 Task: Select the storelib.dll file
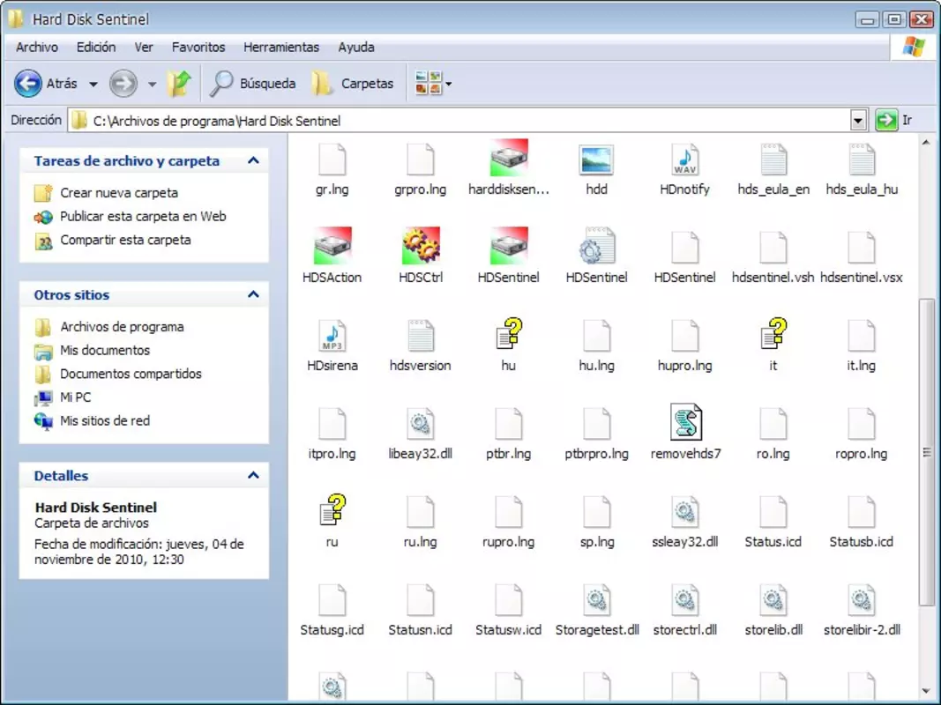[773, 599]
